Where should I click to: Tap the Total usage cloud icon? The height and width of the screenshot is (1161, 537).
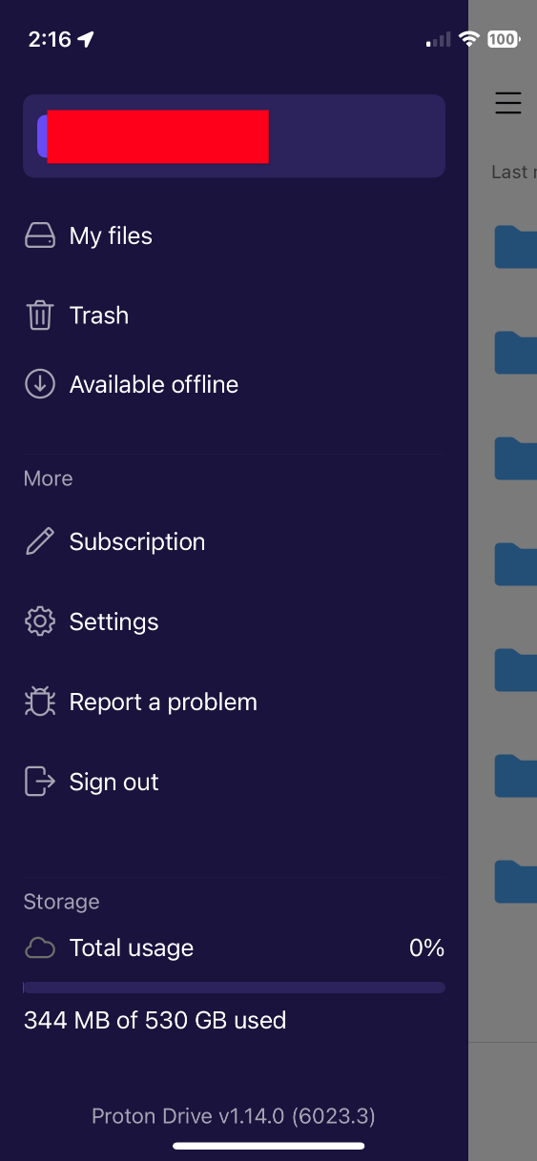pos(39,947)
